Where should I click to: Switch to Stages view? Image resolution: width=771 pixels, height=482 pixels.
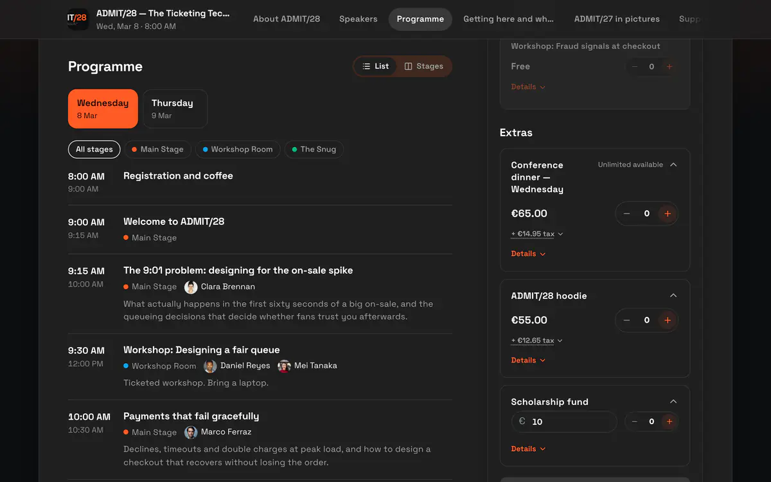coord(423,66)
